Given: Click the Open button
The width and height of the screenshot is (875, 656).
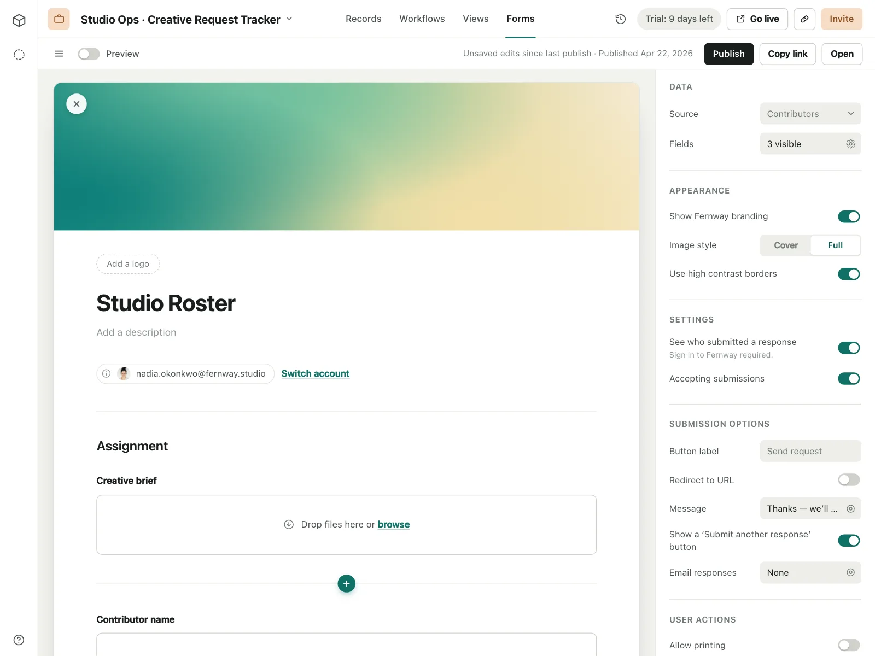Looking at the screenshot, I should point(842,54).
